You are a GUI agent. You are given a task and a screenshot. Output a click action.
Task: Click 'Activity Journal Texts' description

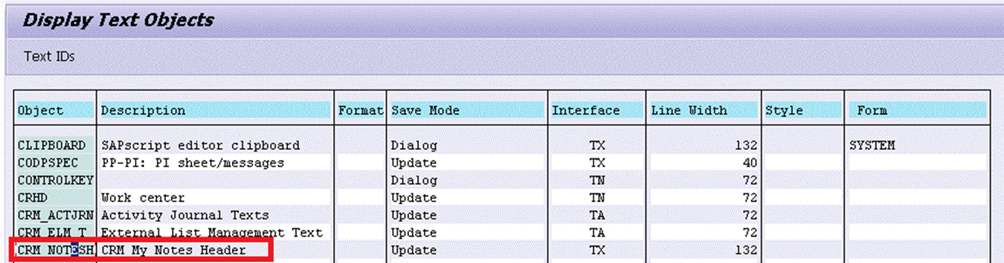click(185, 215)
